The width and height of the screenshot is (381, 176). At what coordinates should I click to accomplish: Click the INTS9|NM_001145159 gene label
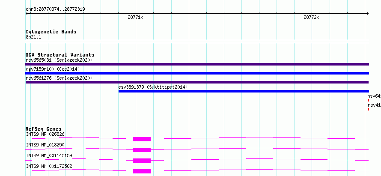point(49,155)
